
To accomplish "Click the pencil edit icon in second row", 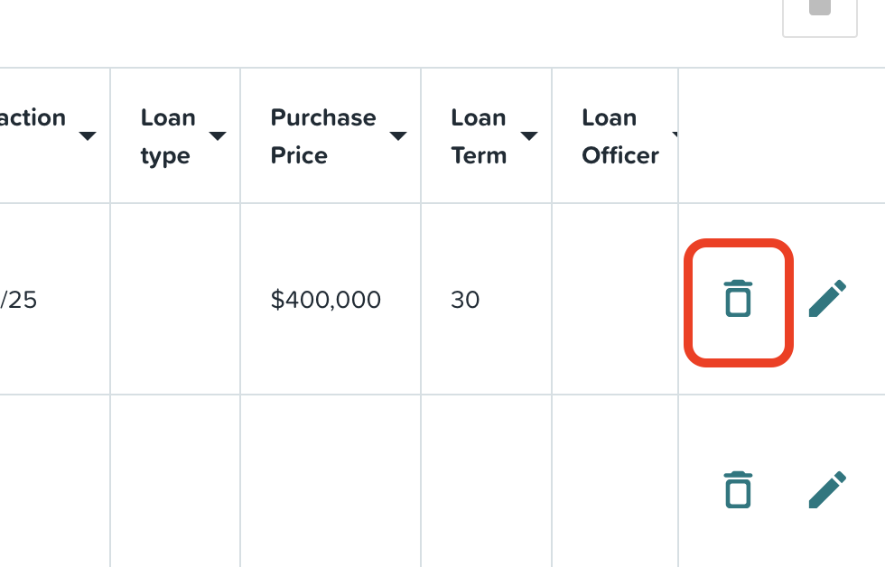I will [x=827, y=489].
